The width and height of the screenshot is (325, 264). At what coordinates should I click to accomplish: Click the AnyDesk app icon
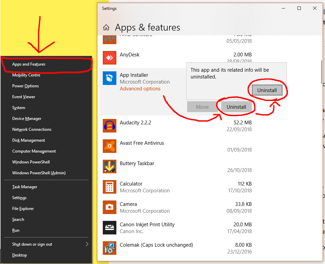(110, 58)
